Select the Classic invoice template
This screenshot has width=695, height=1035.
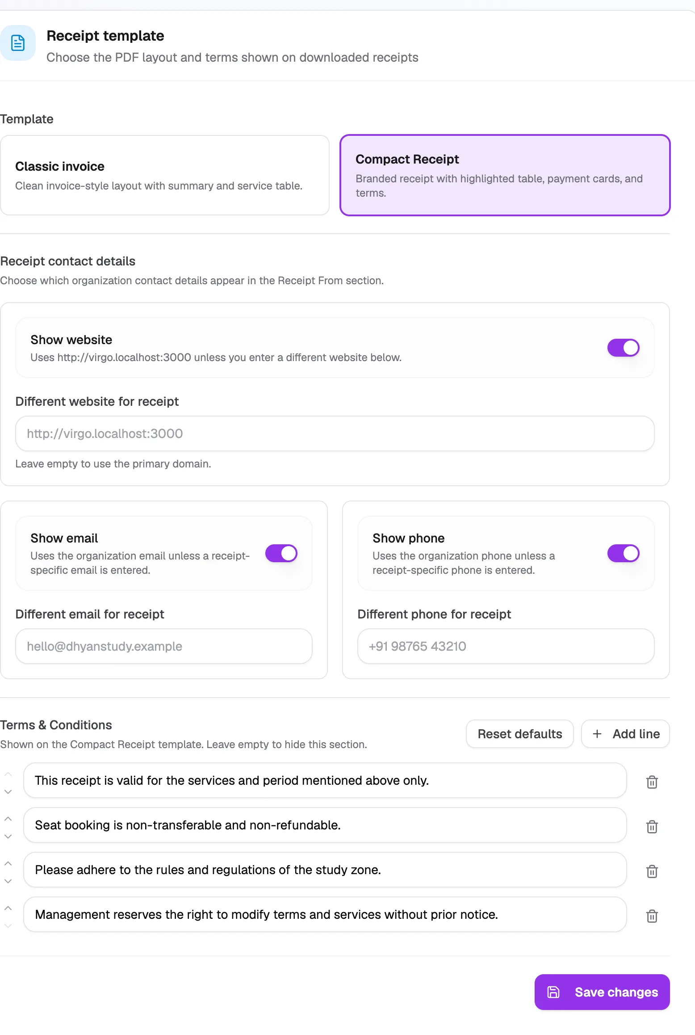tap(165, 175)
